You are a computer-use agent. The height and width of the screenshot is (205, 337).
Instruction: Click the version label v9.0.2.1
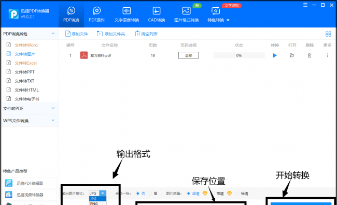(x=27, y=17)
